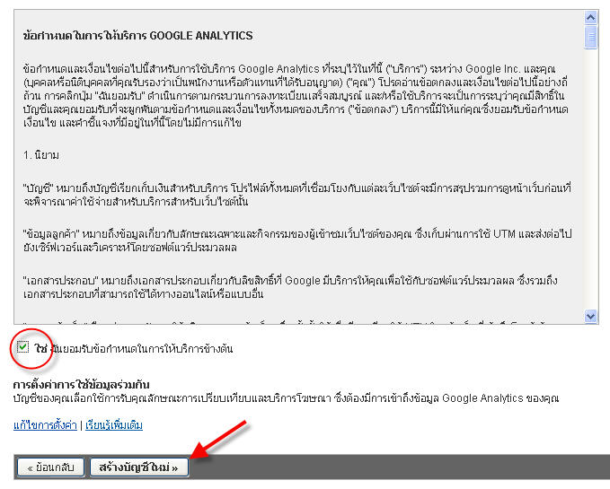Click the '« ย้อนกลับ' back button

pos(50,467)
